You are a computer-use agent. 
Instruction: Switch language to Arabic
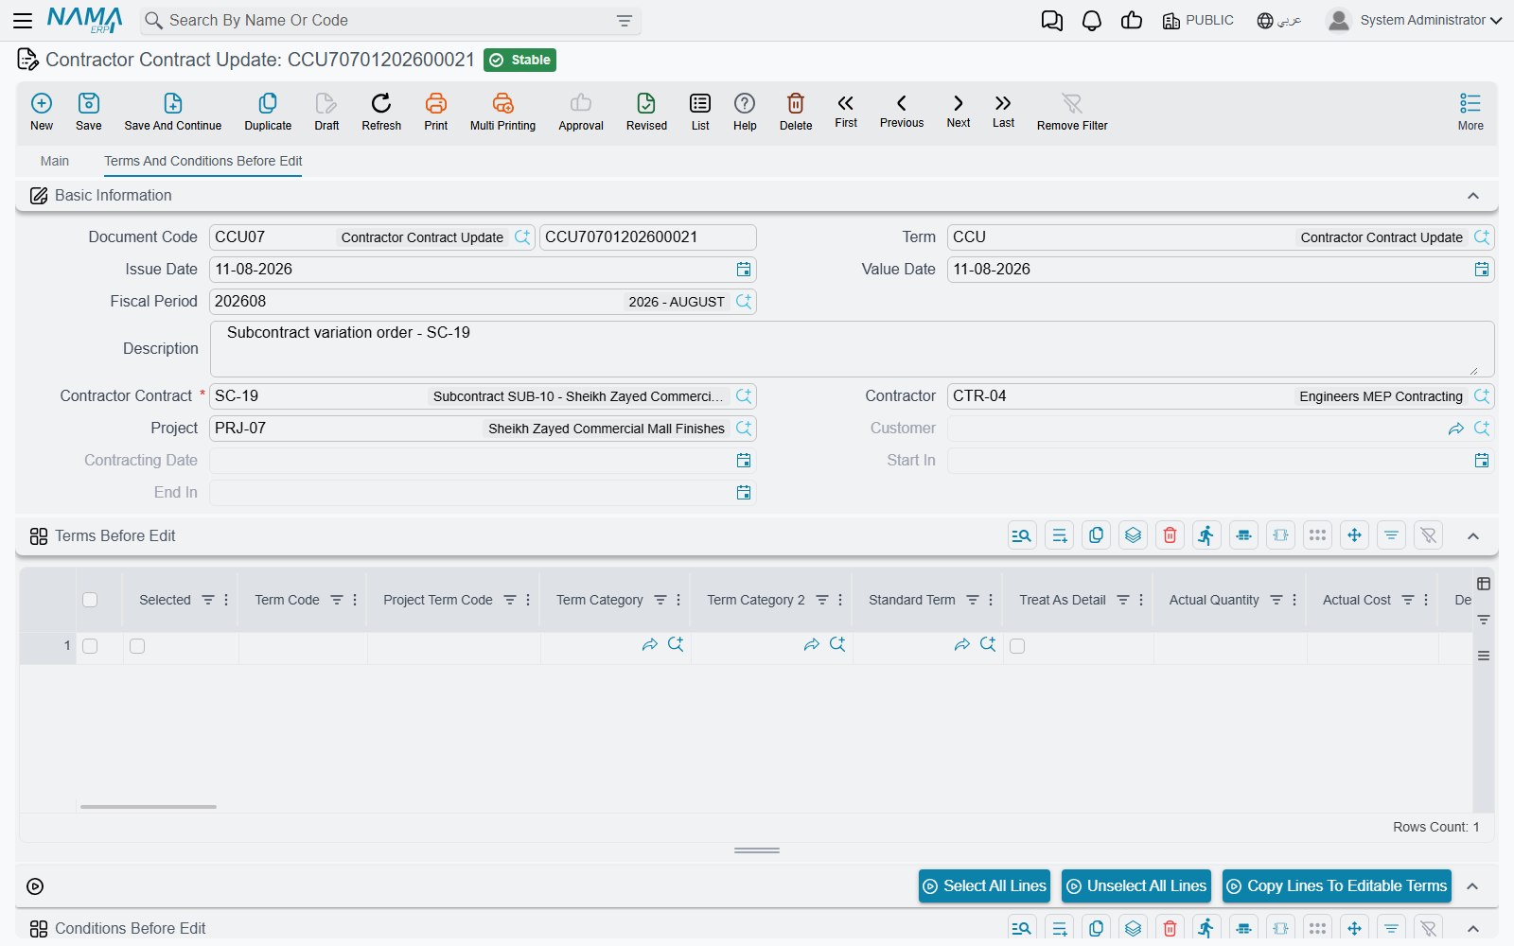click(x=1279, y=21)
